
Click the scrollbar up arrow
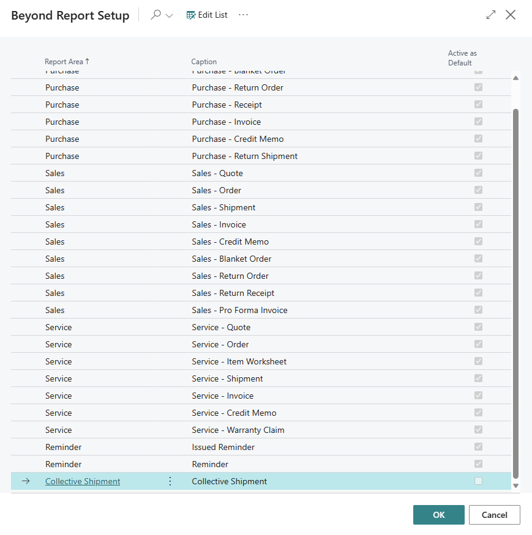tap(515, 78)
